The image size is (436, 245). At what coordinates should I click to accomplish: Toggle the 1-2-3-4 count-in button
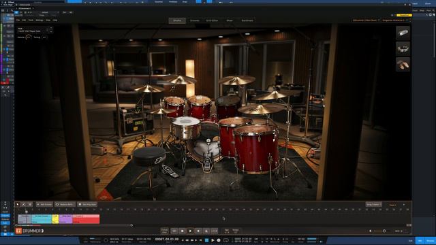(x=214, y=231)
